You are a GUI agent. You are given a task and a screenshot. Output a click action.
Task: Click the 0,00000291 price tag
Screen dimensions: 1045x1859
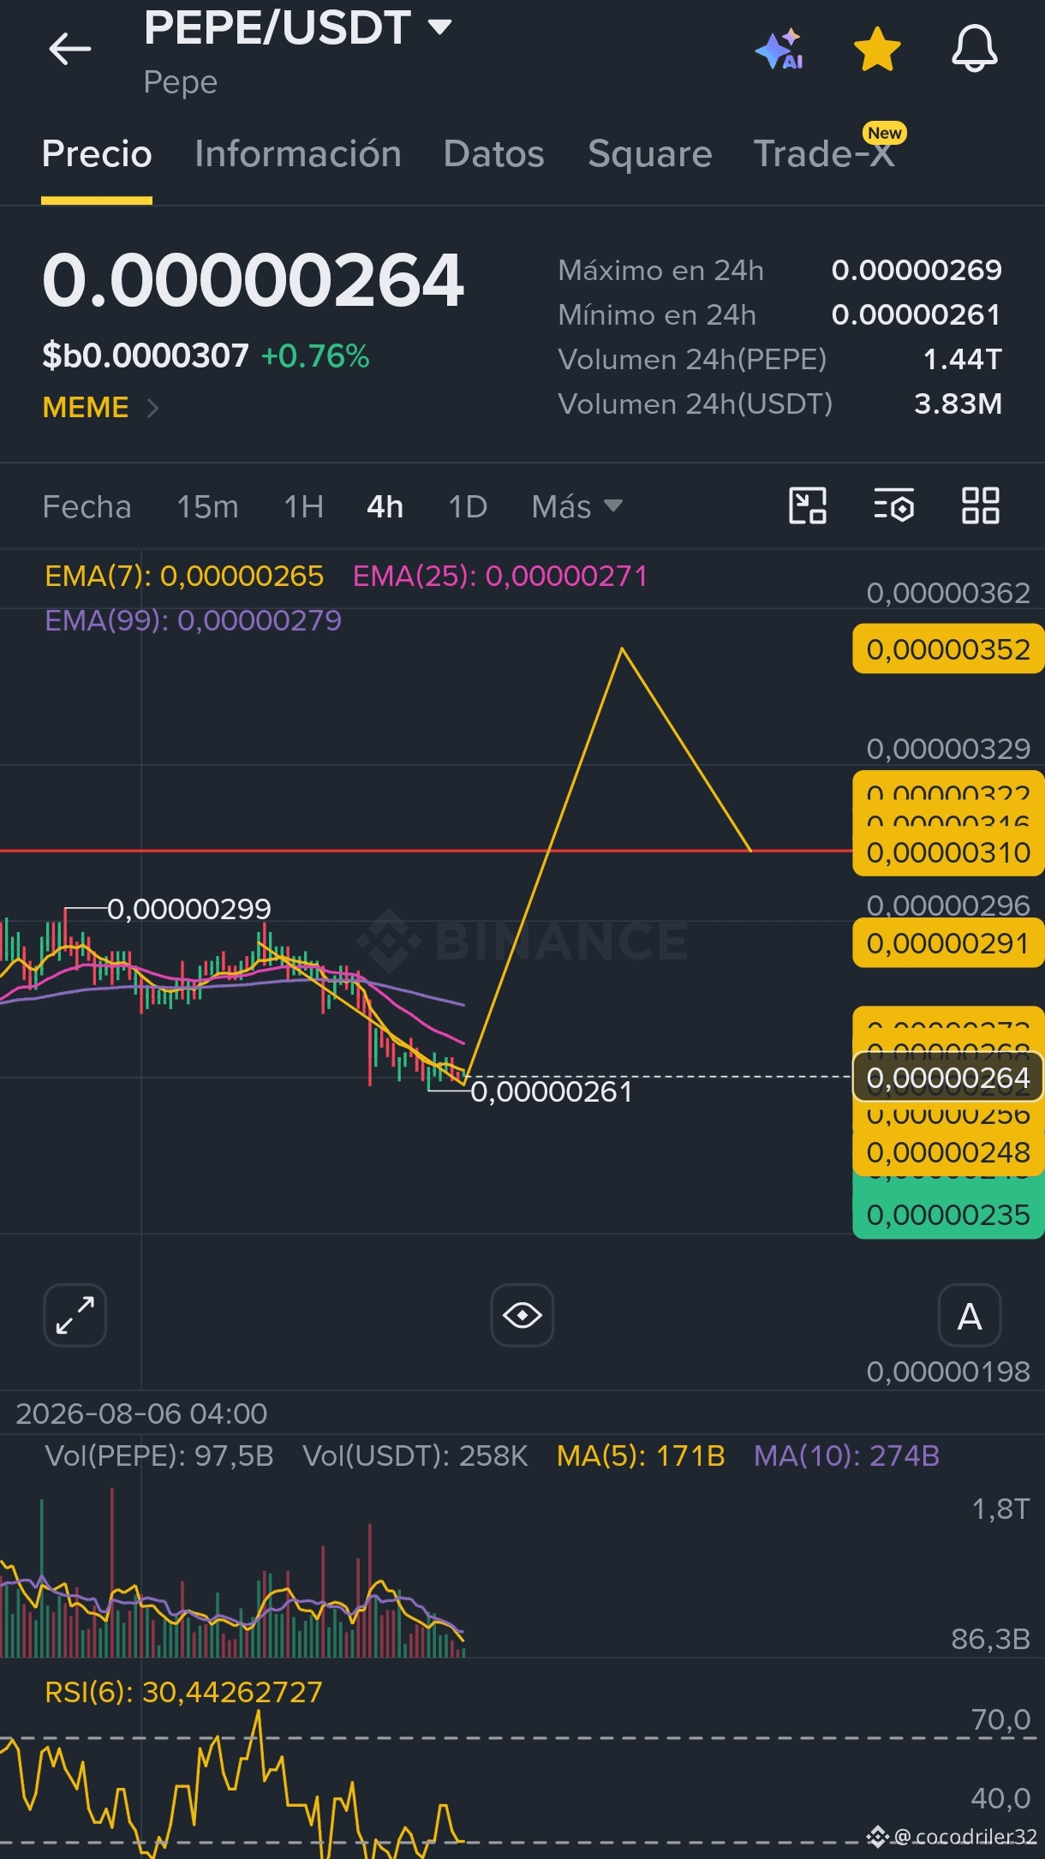(948, 943)
